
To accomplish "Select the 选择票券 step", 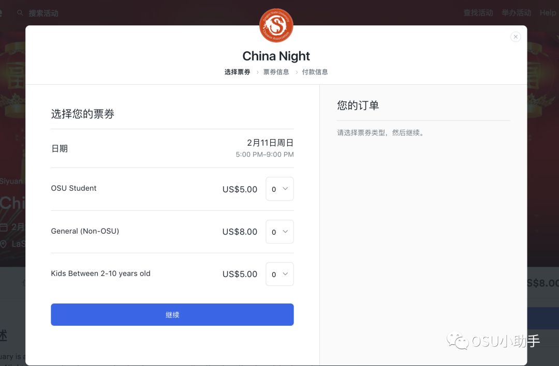I will point(238,72).
